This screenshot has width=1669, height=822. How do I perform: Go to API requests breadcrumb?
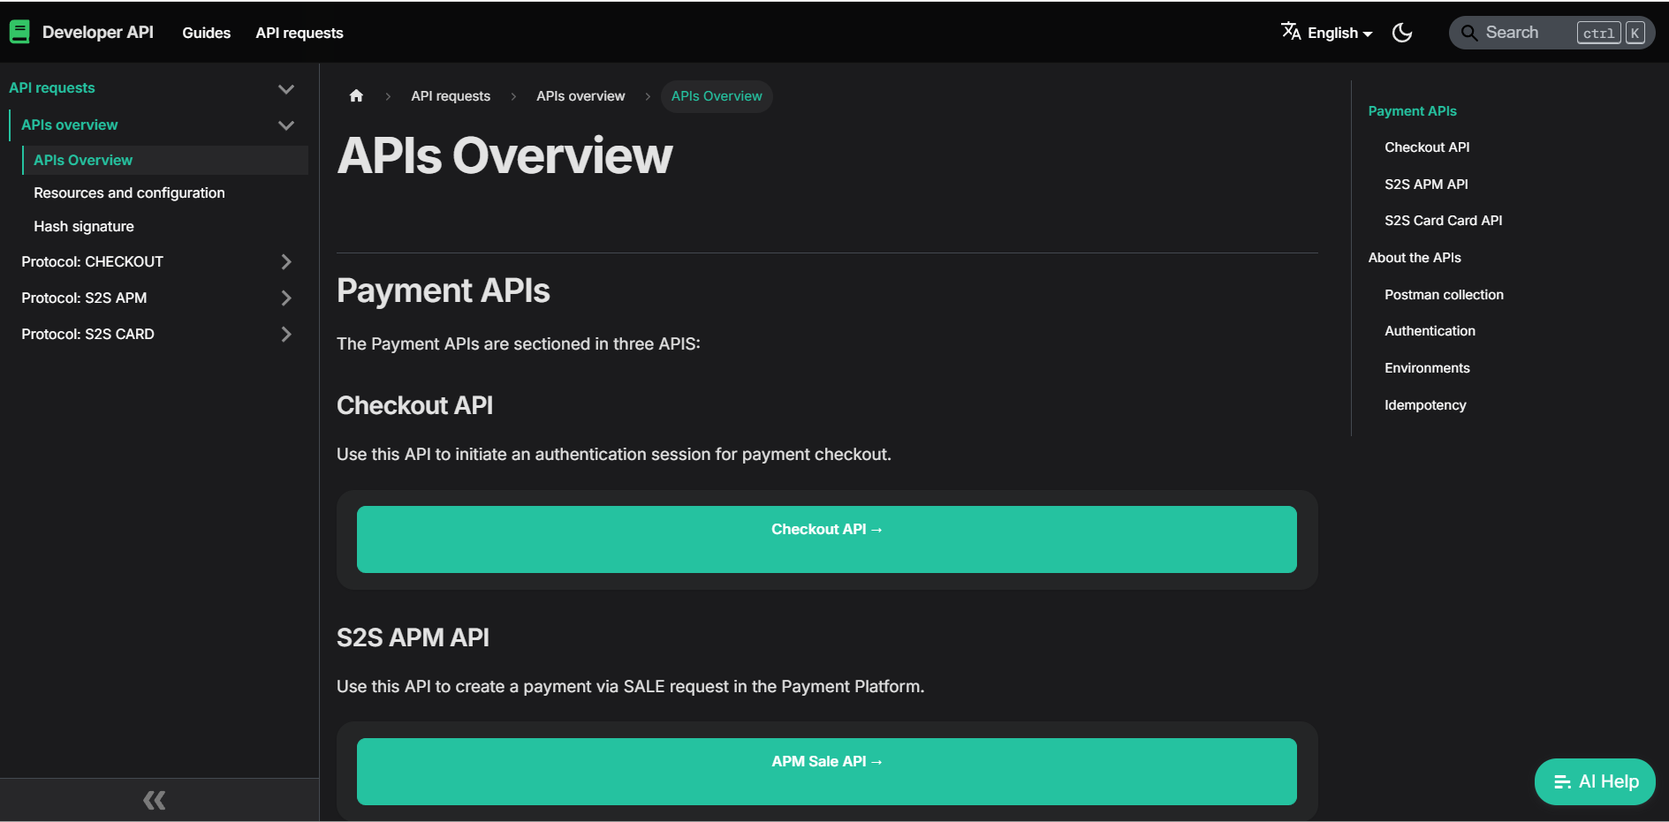(451, 96)
